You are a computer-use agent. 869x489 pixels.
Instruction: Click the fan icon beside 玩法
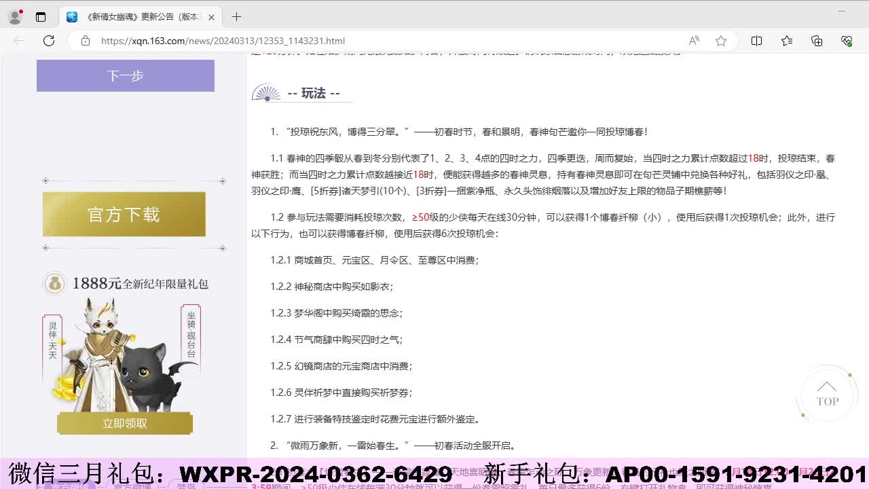pos(266,93)
